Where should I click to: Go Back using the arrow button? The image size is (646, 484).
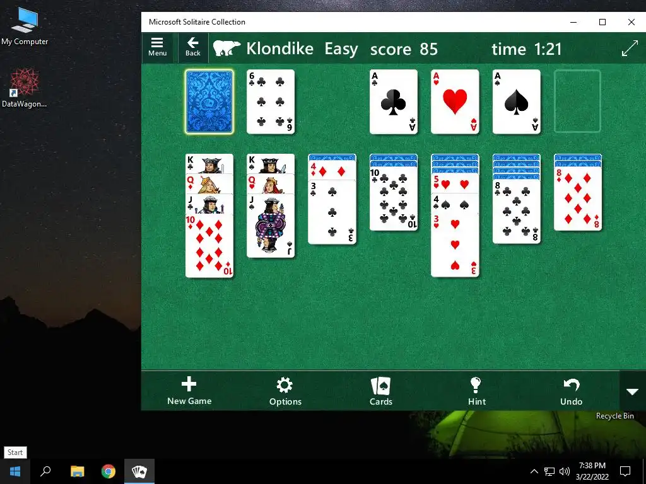pos(193,47)
